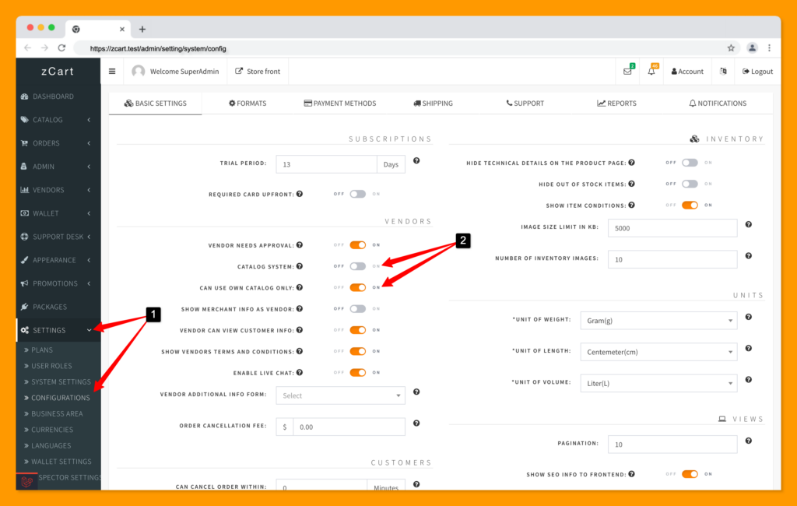Enable the Catalog System setting
Viewport: 797px width, 506px height.
358,265
